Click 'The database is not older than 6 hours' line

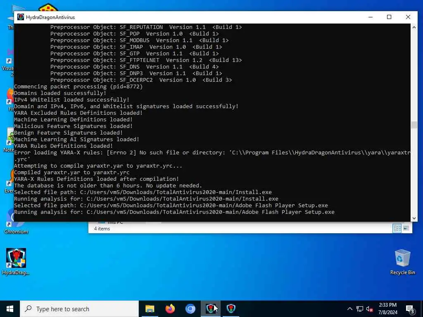coord(108,185)
